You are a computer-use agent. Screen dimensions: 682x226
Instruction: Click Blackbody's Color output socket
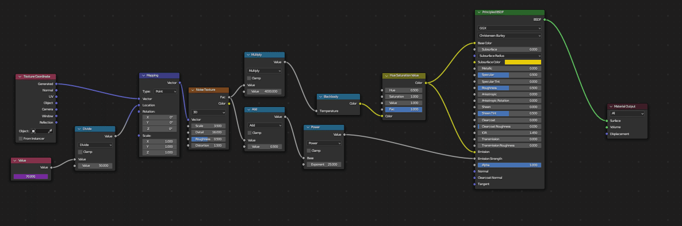[360, 104]
